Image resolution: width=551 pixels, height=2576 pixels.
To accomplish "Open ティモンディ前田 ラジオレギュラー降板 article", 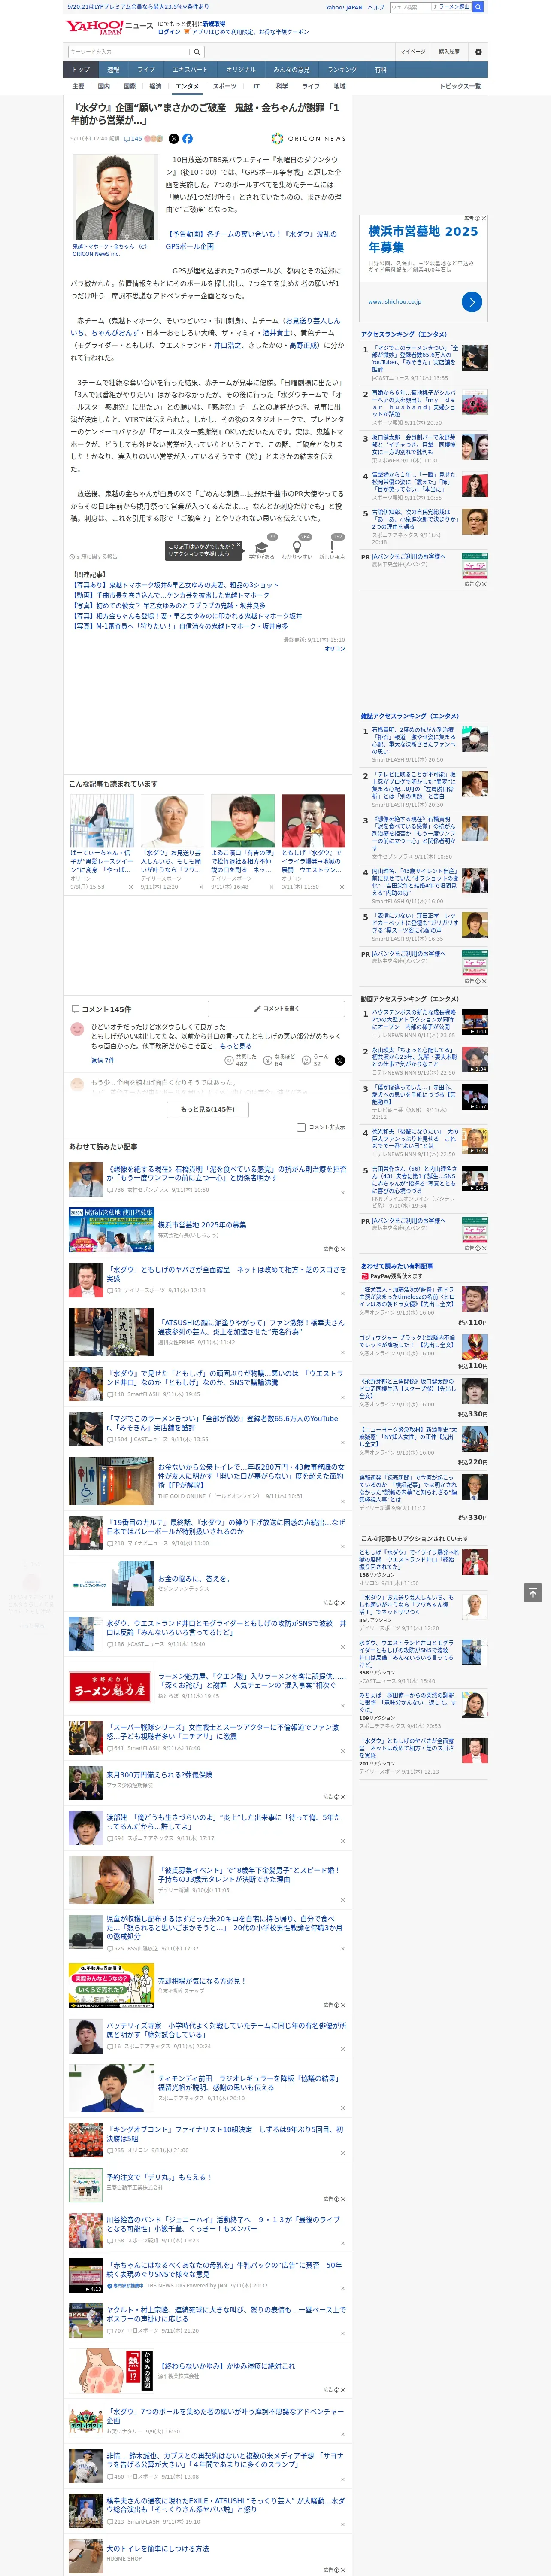I will point(251,2083).
